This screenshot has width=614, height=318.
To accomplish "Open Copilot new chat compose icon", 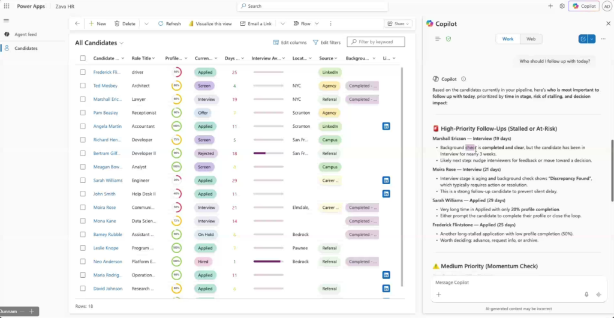I will tap(583, 39).
